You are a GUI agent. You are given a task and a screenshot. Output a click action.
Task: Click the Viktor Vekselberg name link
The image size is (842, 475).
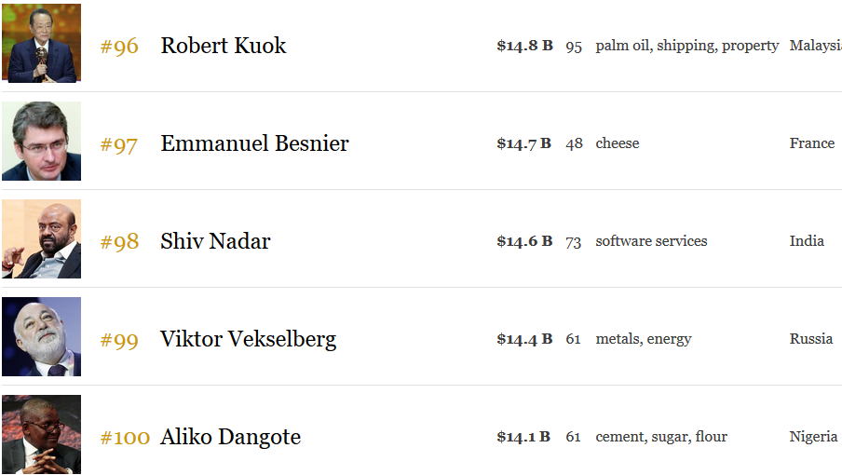[248, 339]
